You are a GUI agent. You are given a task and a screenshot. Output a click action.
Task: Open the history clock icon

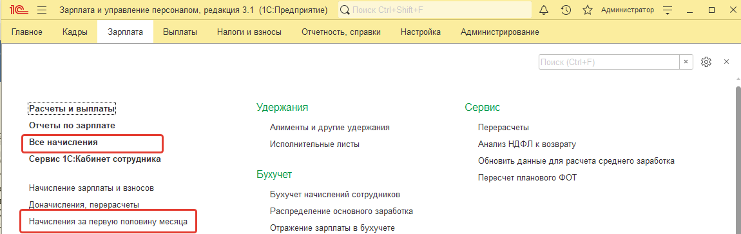566,10
